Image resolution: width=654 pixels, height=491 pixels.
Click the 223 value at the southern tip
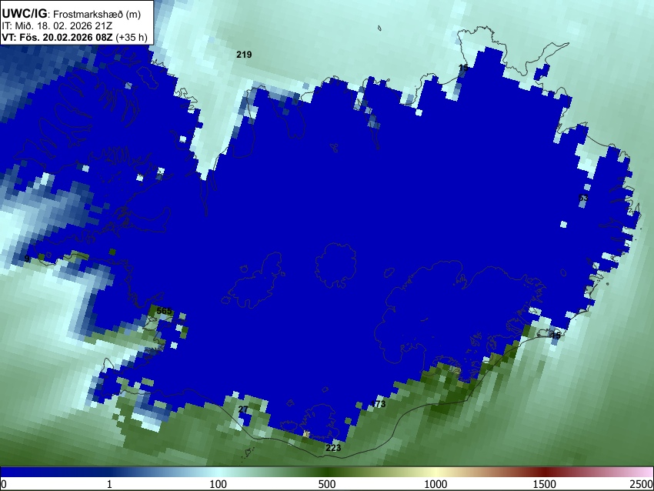(333, 448)
